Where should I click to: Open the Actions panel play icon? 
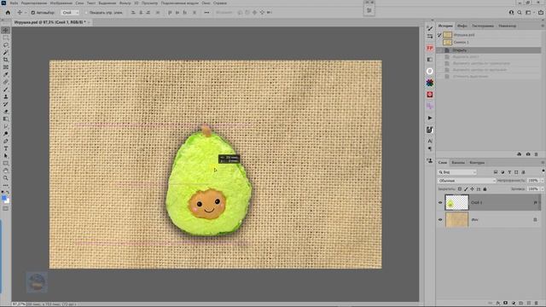pos(430,118)
